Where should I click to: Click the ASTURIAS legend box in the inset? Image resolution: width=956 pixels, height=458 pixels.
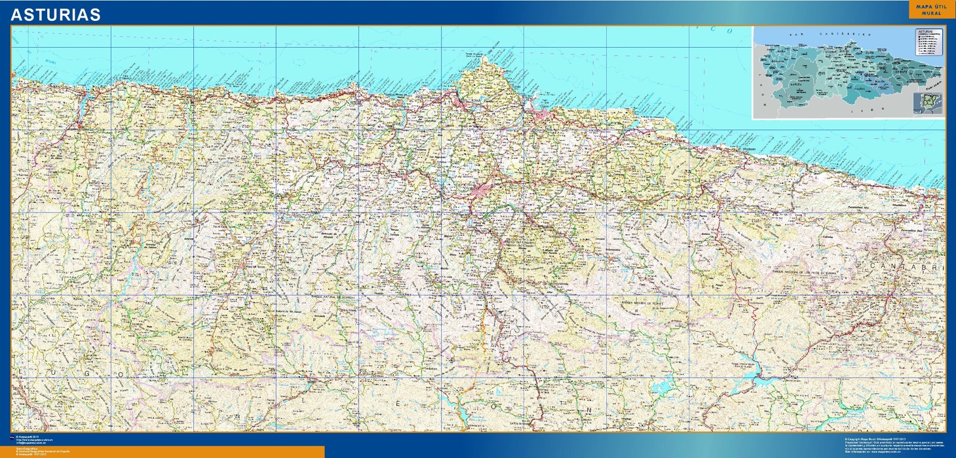928,42
